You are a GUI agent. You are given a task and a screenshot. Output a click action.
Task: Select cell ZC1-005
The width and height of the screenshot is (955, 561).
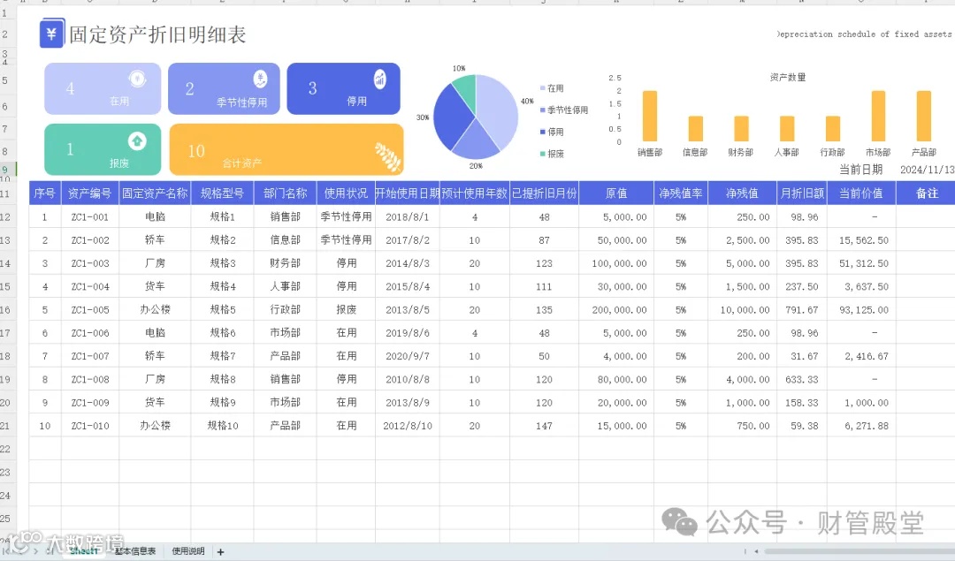pyautogui.click(x=90, y=310)
